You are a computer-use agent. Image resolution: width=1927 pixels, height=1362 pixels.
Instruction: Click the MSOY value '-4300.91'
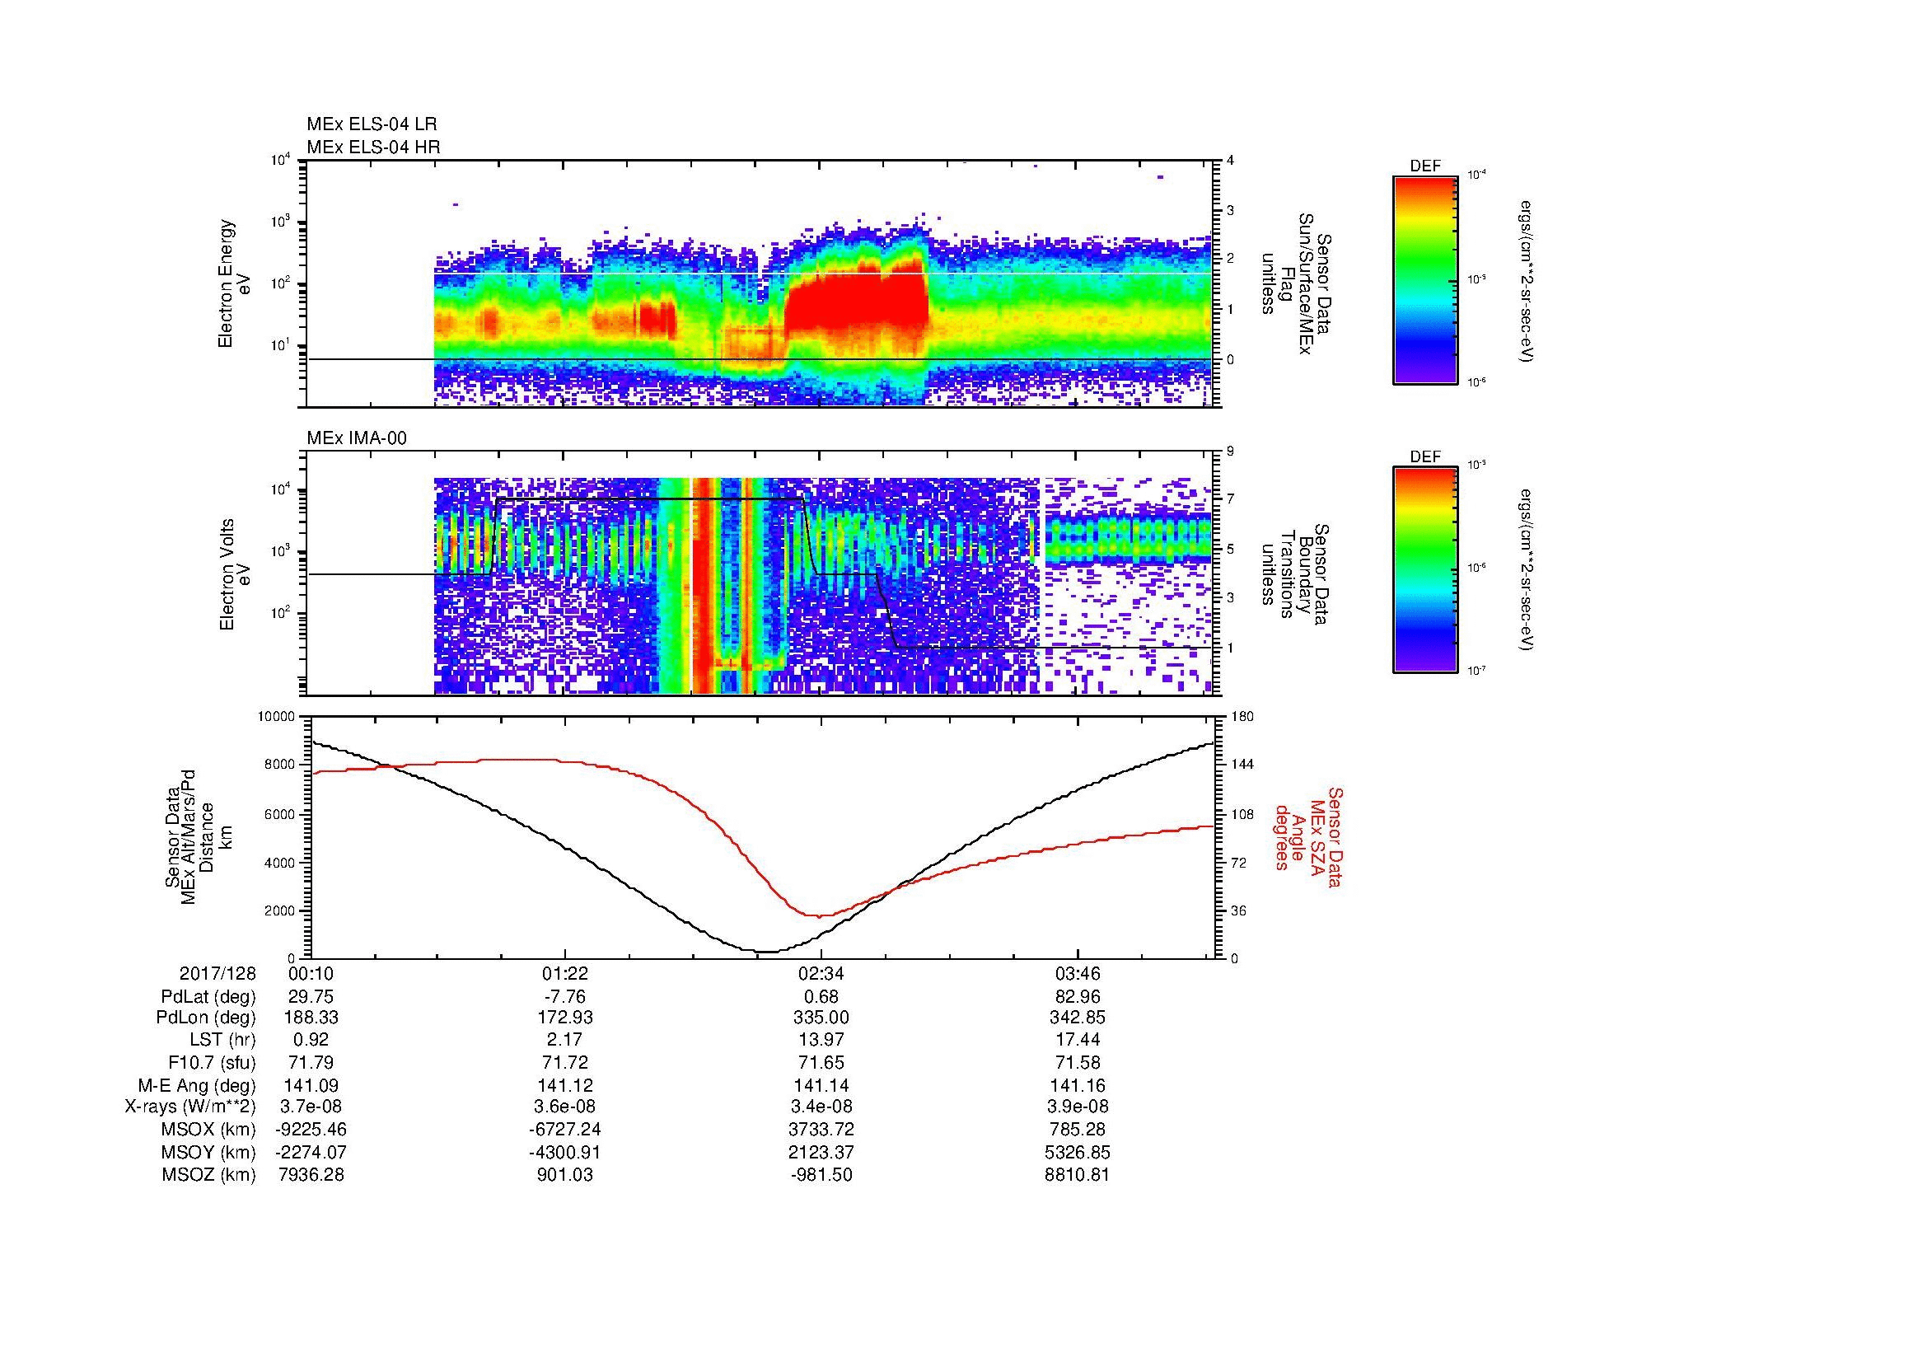pyautogui.click(x=565, y=1152)
